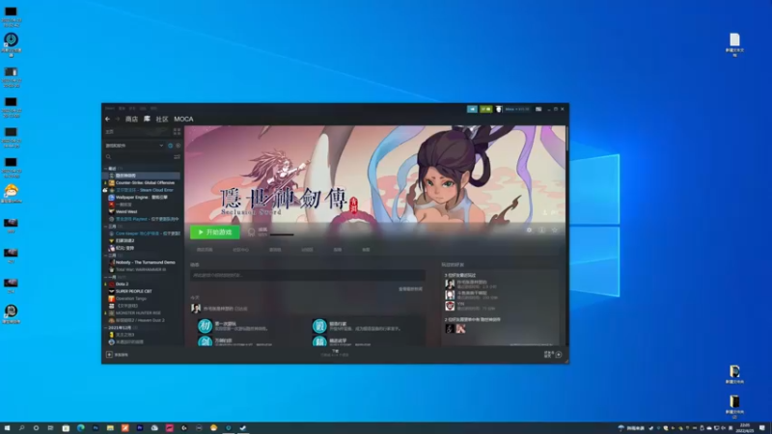
Task: Open game info icon beside the gear
Action: coord(542,230)
